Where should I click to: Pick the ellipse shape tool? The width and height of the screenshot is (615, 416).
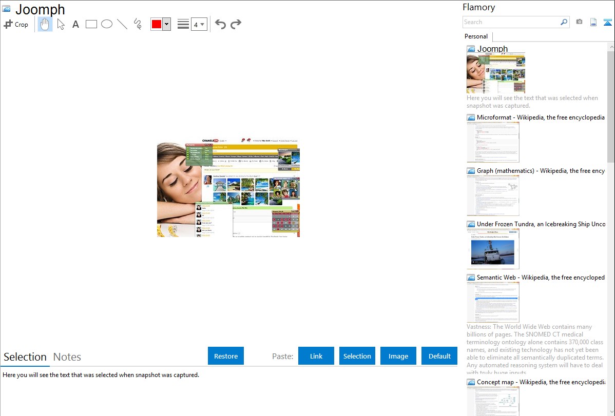[x=107, y=24]
